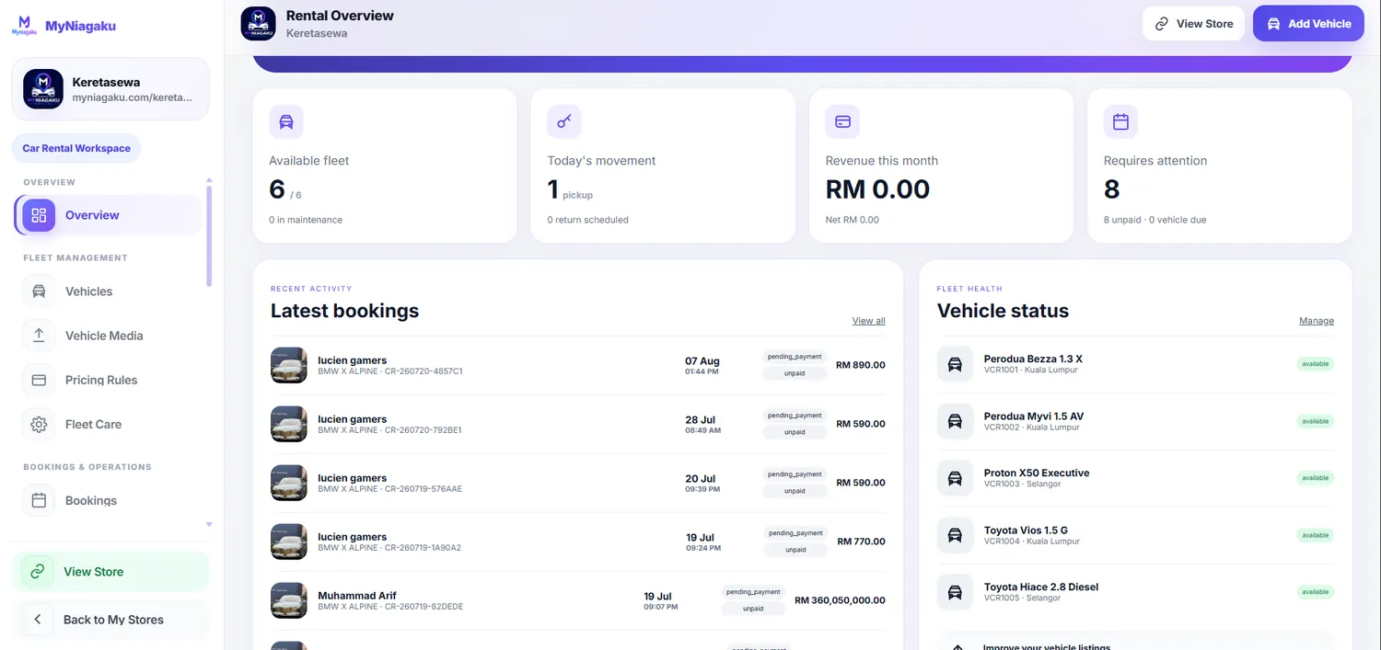Click the MyNiagaku logo icon in sidebar
The width and height of the screenshot is (1381, 650).
point(25,25)
